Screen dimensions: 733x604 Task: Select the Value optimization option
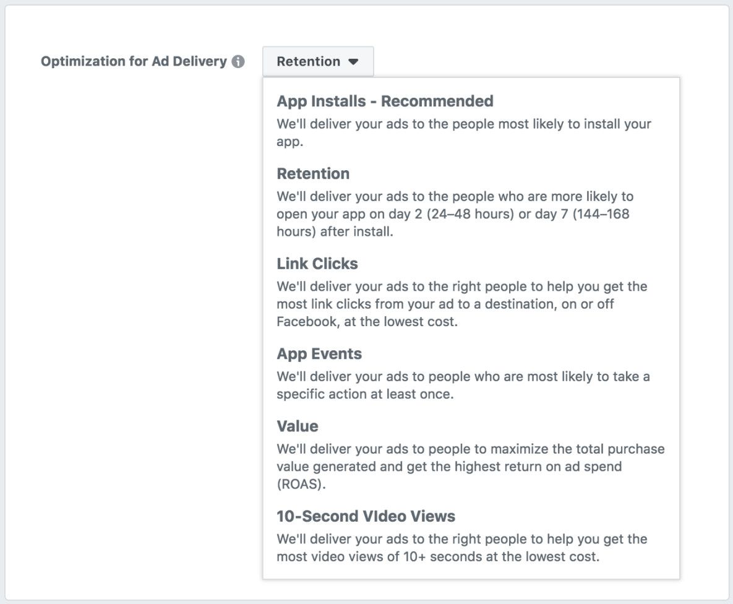coord(298,426)
